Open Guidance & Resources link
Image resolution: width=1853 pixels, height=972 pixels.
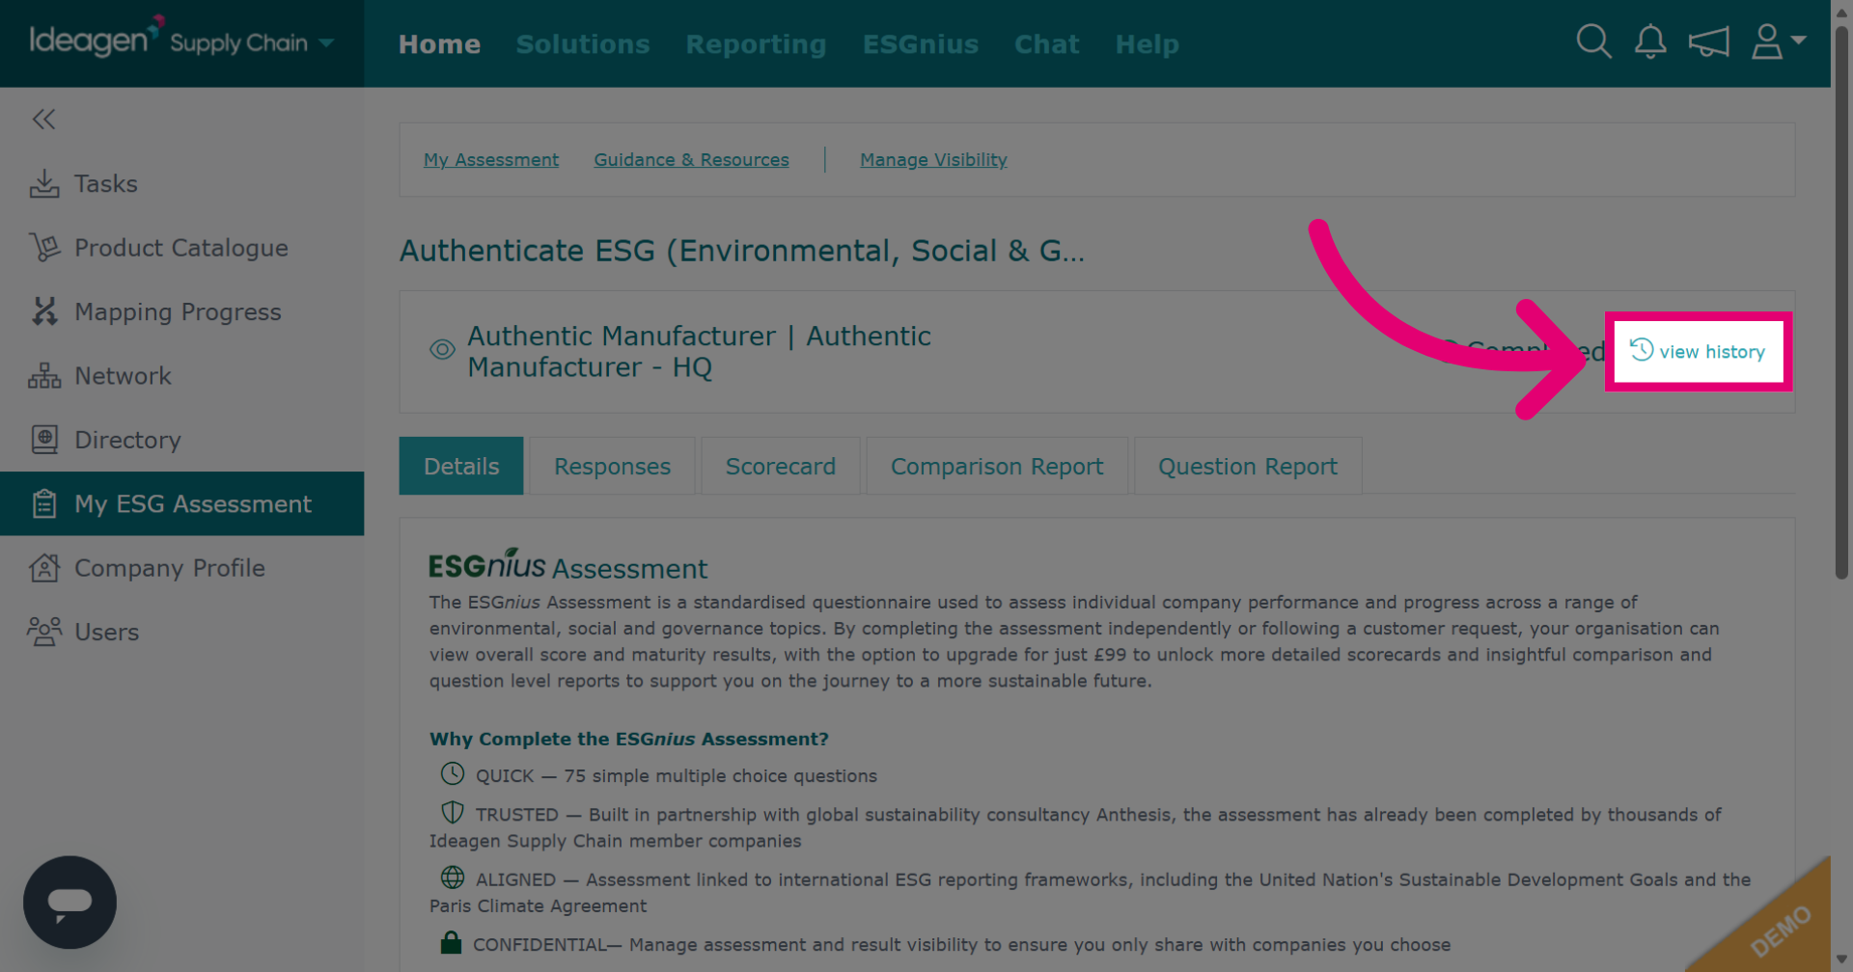[x=691, y=160]
